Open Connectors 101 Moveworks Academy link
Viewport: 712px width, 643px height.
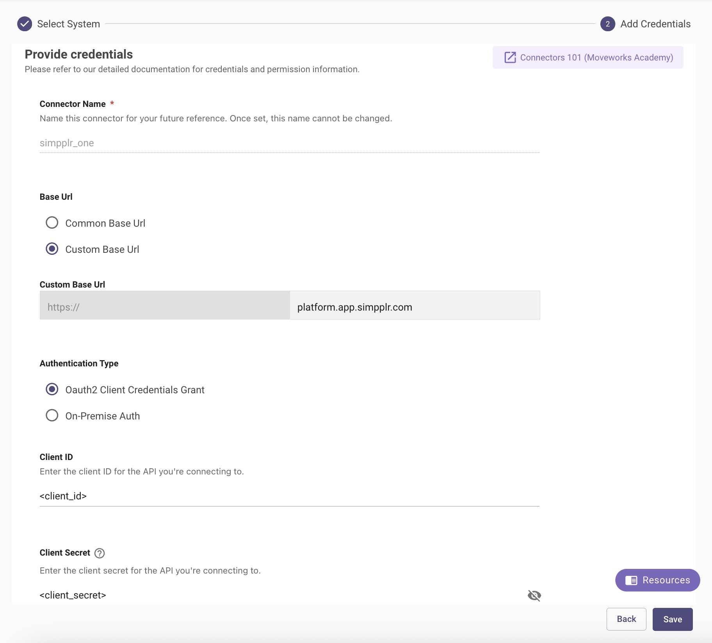pos(588,57)
